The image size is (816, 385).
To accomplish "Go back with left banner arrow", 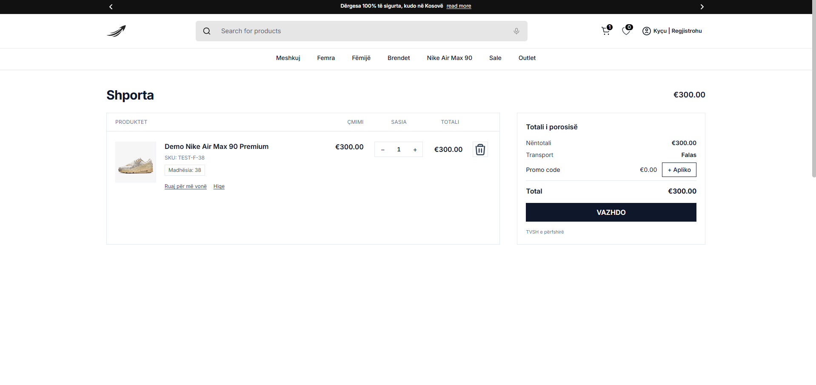I will pos(111,7).
